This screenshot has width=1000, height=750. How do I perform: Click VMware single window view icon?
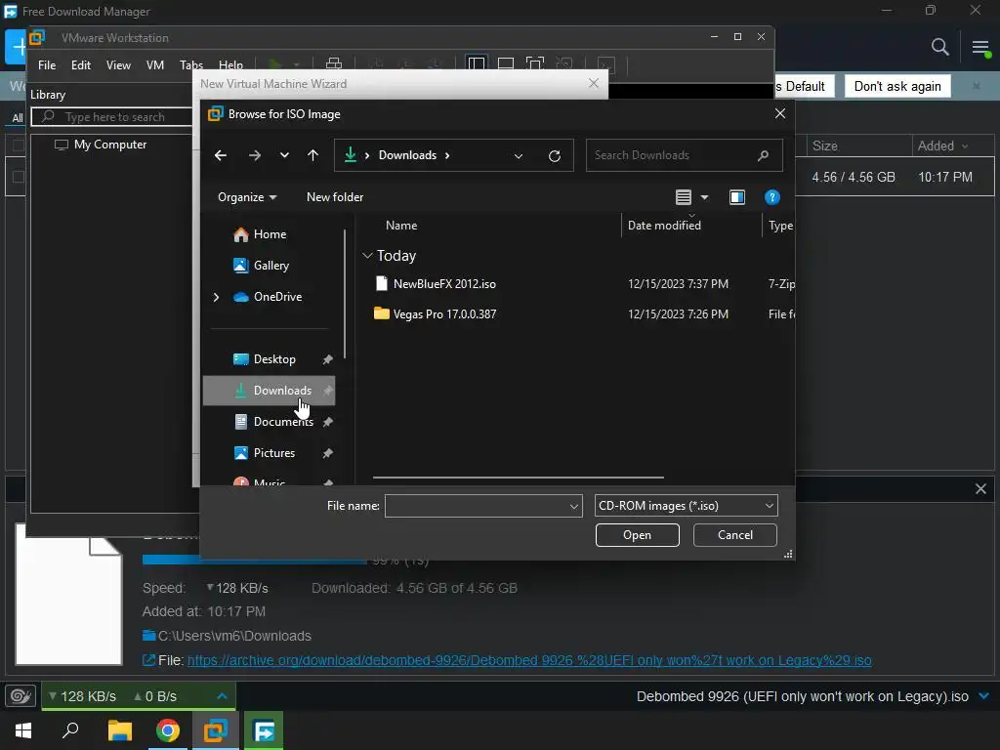[x=506, y=63]
